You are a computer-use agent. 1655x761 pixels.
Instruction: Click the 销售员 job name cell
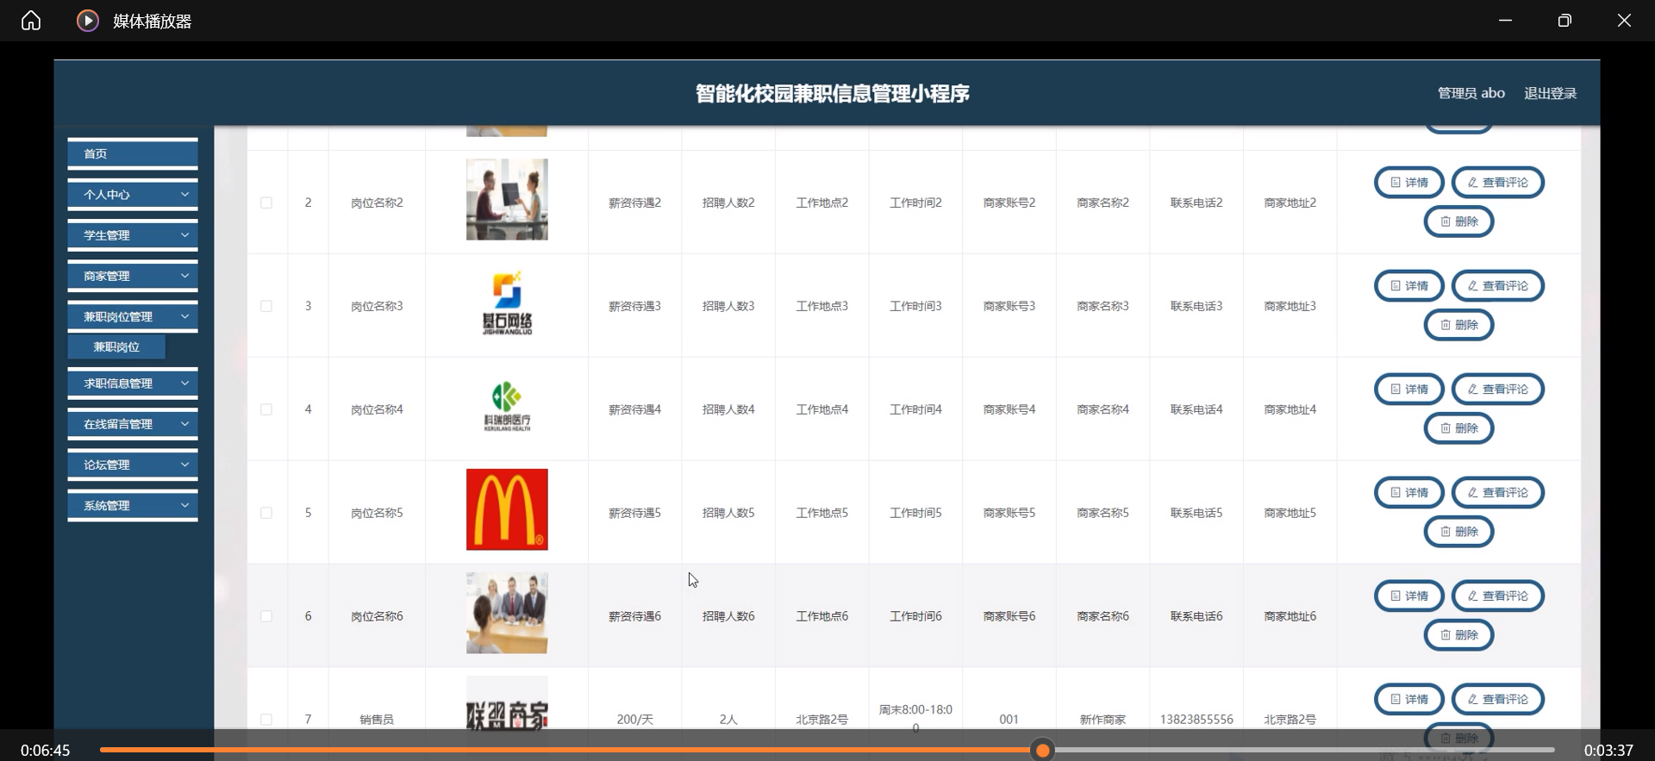(x=377, y=720)
